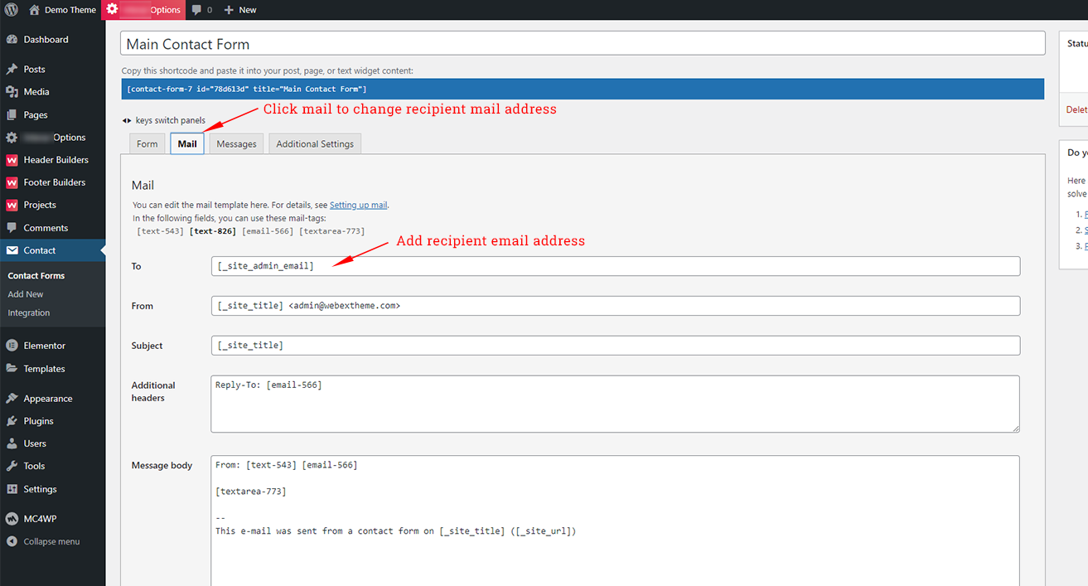Viewport: 1088px width, 586px height.
Task: Open the Appearance menu icon
Action: pyautogui.click(x=12, y=398)
